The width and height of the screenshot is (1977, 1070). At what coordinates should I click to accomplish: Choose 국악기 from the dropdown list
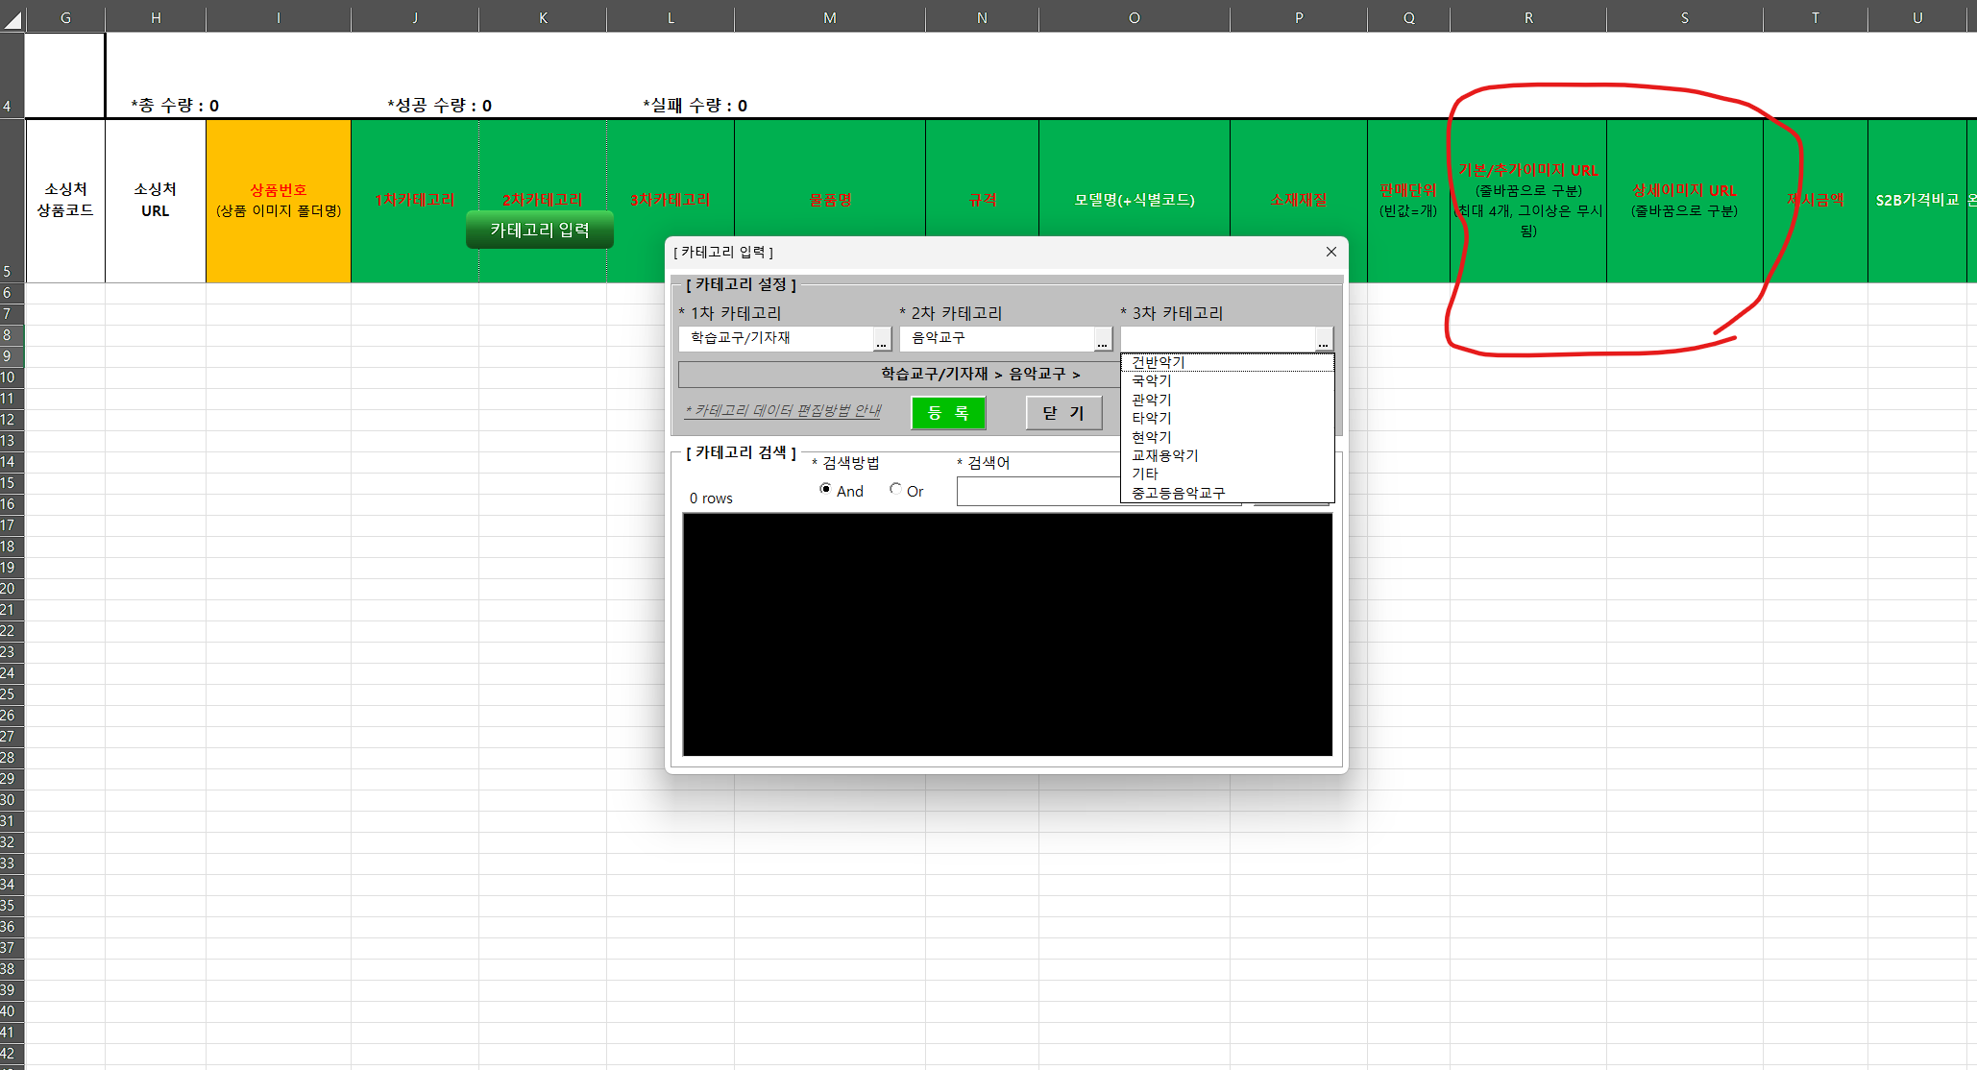tap(1151, 380)
